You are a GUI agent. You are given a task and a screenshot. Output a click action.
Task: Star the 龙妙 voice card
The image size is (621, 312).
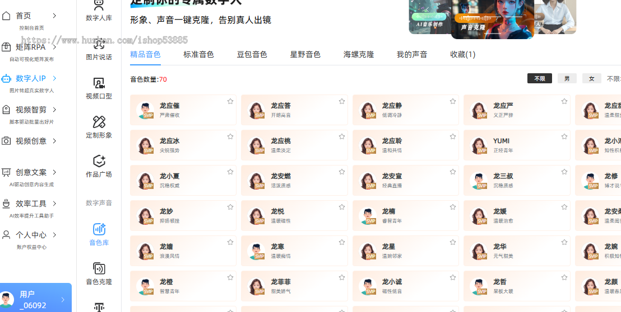click(230, 207)
